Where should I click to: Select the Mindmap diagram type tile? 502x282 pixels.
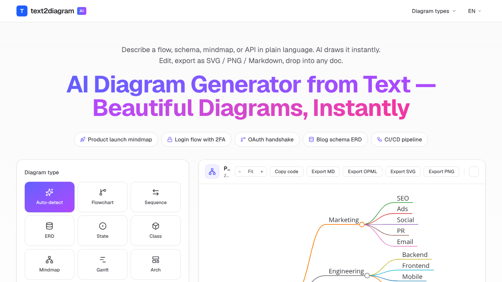tap(49, 264)
